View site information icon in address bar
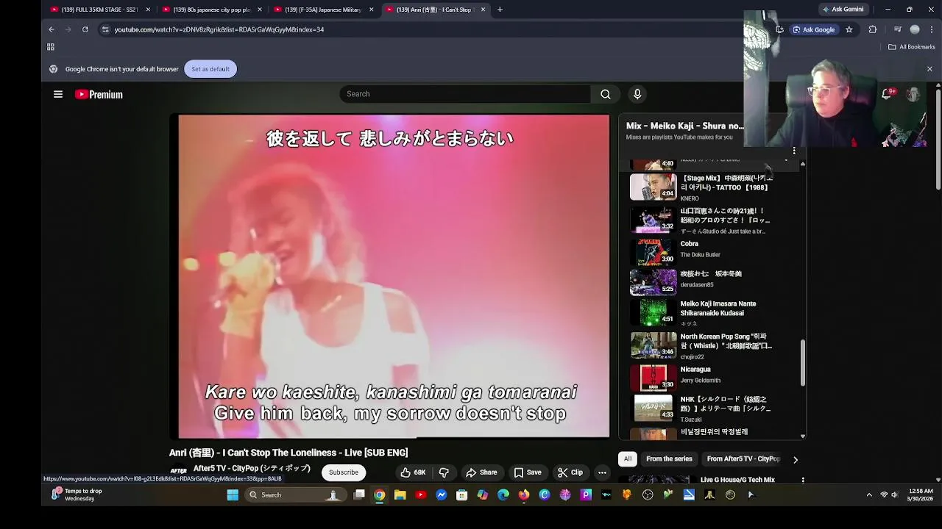This screenshot has height=529, width=942. (105, 29)
